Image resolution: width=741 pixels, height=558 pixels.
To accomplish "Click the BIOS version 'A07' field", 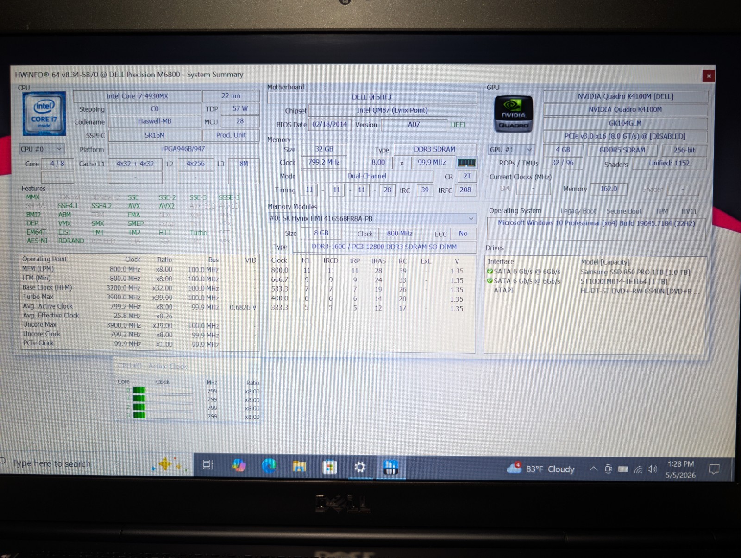I will pos(414,124).
